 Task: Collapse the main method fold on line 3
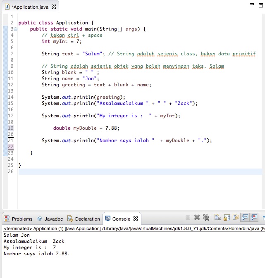(15, 29)
